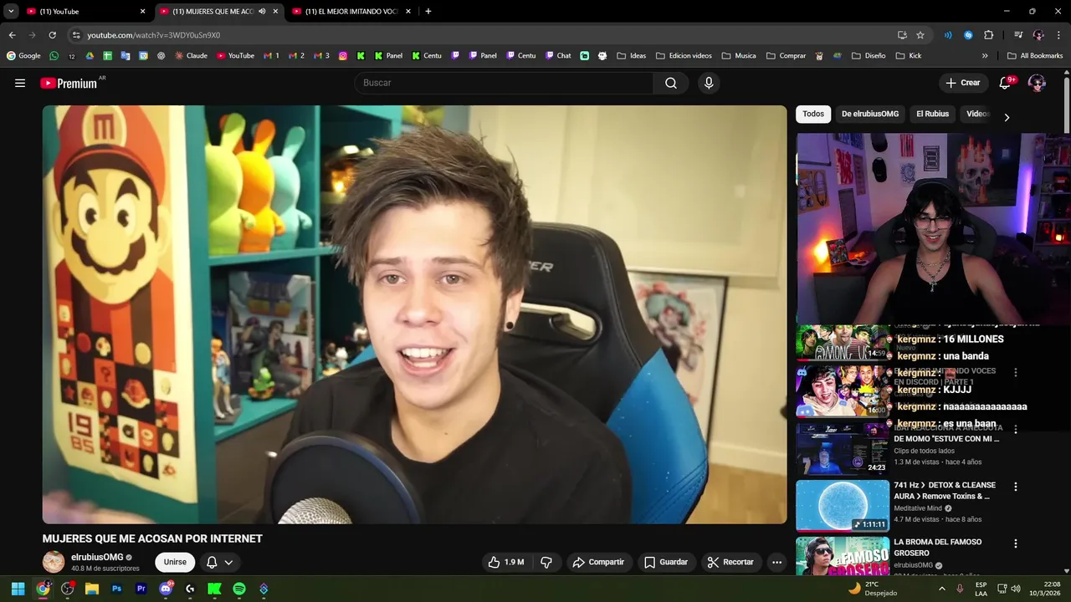
Task: Open the Windows Start menu
Action: pyautogui.click(x=18, y=589)
